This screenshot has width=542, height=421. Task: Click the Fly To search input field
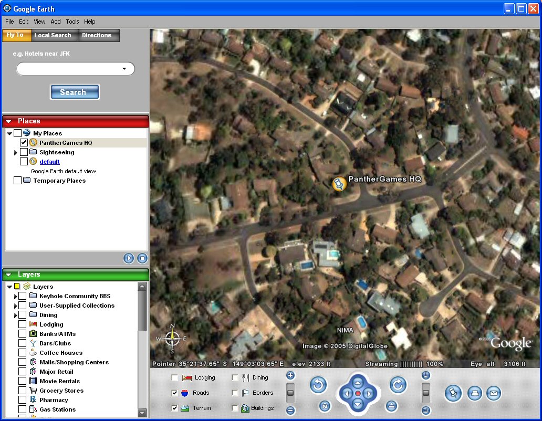pos(75,69)
